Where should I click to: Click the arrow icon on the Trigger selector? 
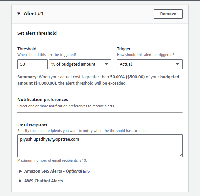(177, 64)
